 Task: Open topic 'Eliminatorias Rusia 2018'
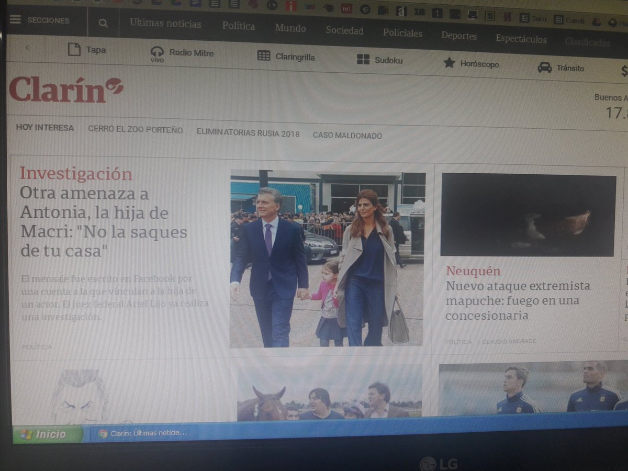pyautogui.click(x=248, y=133)
